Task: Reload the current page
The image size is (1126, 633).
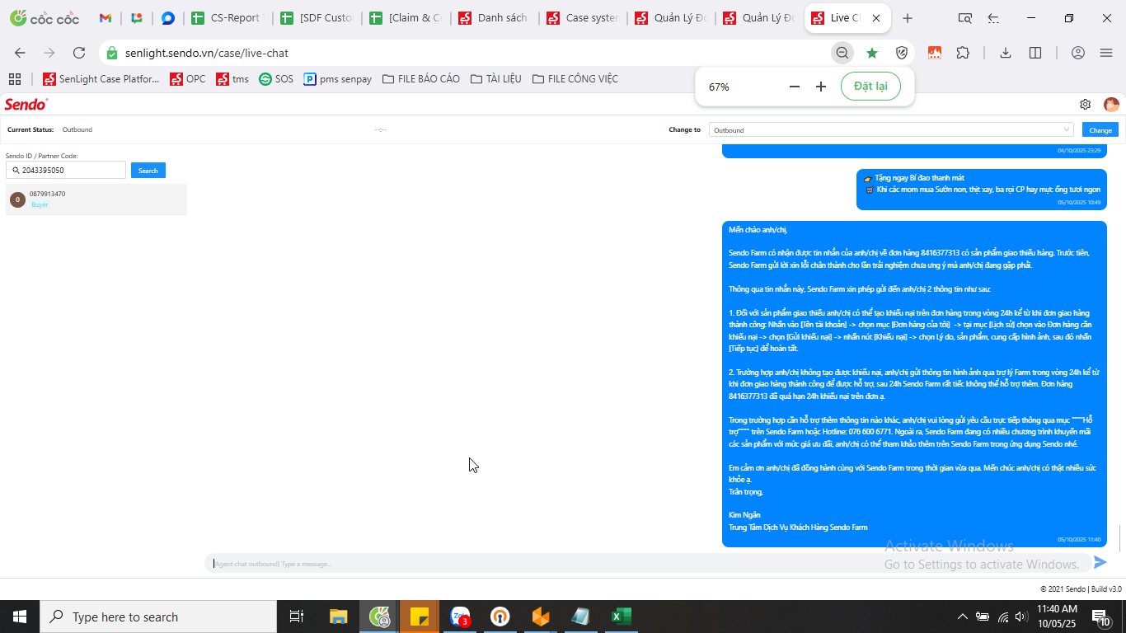Action: [79, 53]
